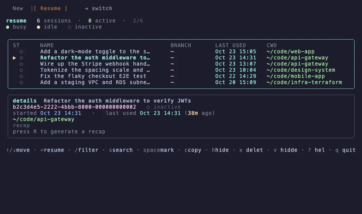The image size is (362, 214).
Task: Click the copy shortcut hint
Action: (193, 150)
